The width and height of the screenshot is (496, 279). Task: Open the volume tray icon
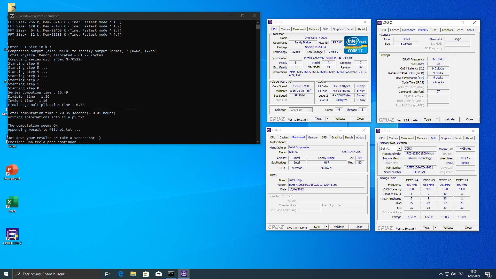453,274
